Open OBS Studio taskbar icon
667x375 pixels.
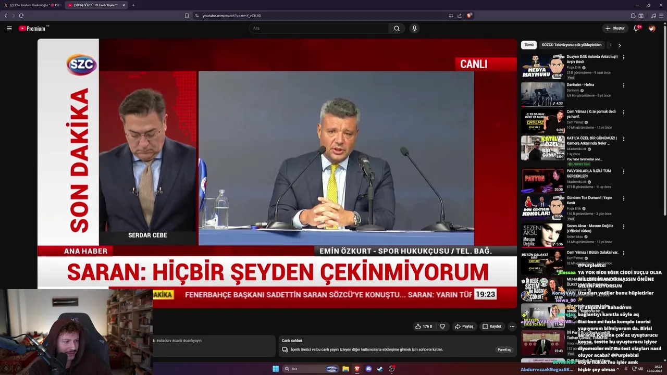coord(391,369)
